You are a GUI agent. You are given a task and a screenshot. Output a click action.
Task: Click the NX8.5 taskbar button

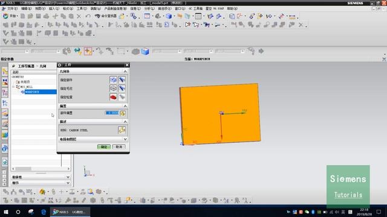(x=70, y=212)
